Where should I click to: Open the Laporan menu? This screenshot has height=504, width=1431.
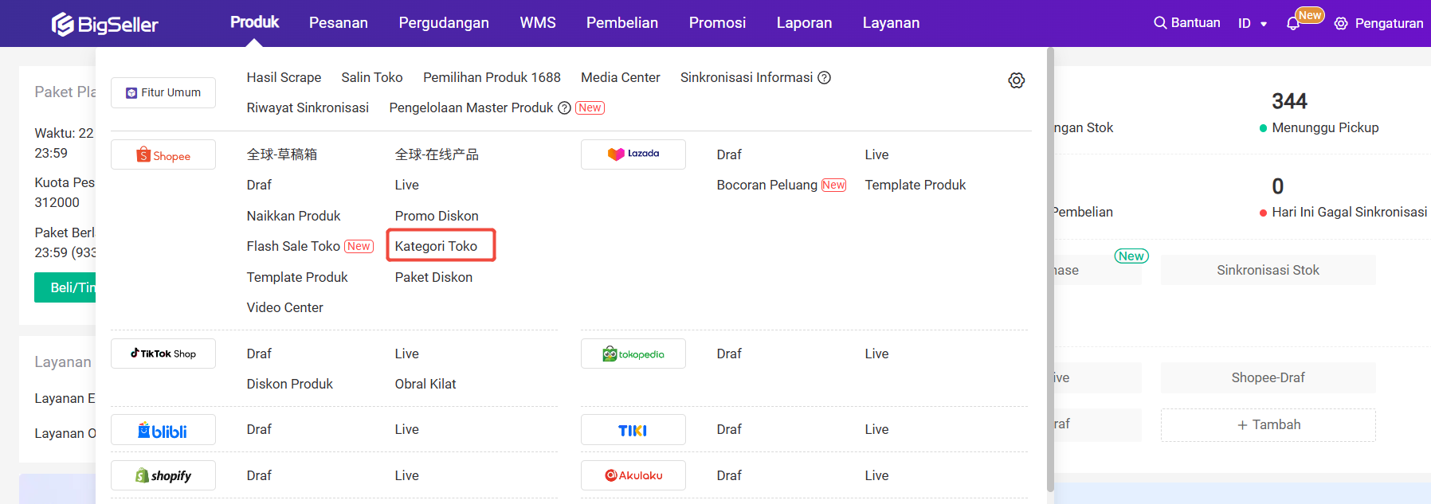click(x=804, y=23)
